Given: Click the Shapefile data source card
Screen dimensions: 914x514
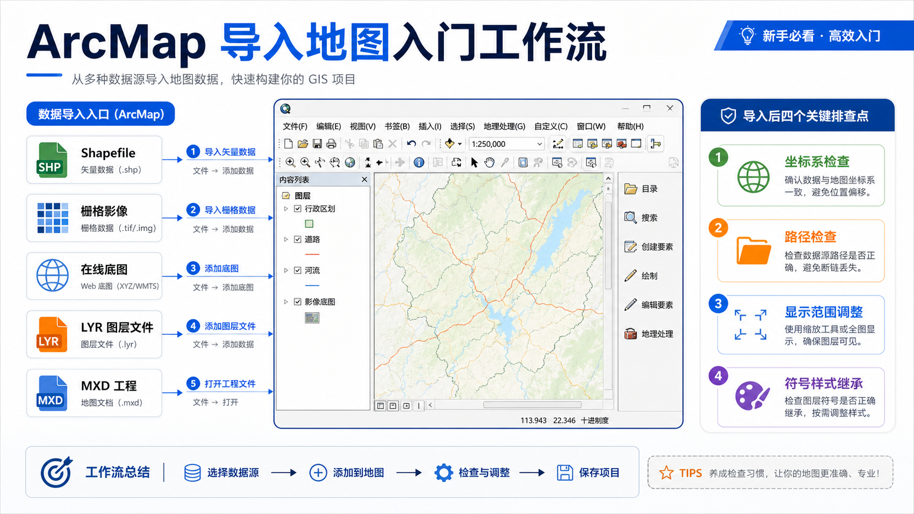Looking at the screenshot, I should [x=94, y=159].
